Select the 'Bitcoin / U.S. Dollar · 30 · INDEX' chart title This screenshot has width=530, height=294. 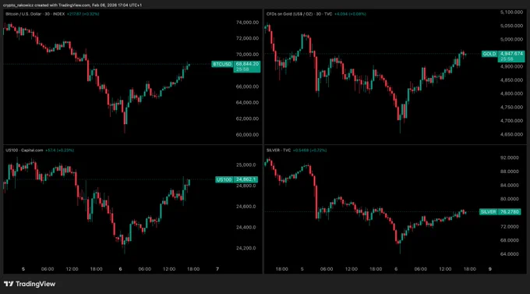click(35, 14)
